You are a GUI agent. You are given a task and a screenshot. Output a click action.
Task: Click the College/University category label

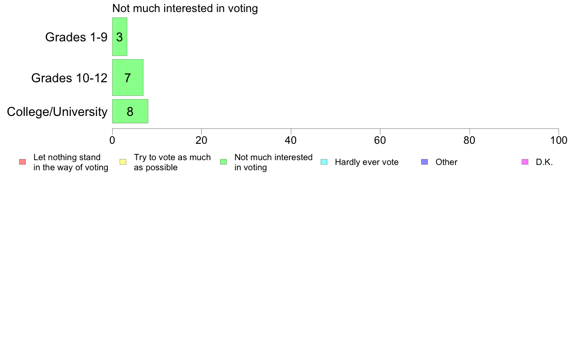(57, 112)
